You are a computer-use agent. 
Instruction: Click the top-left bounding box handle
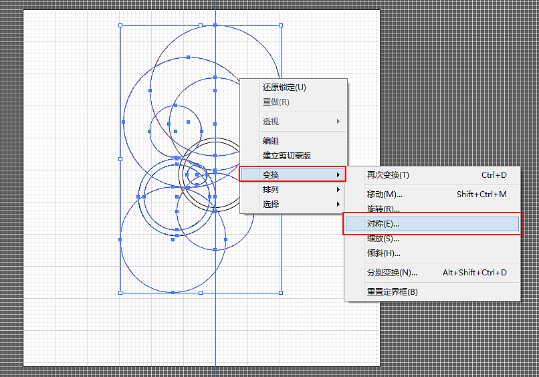coord(120,25)
